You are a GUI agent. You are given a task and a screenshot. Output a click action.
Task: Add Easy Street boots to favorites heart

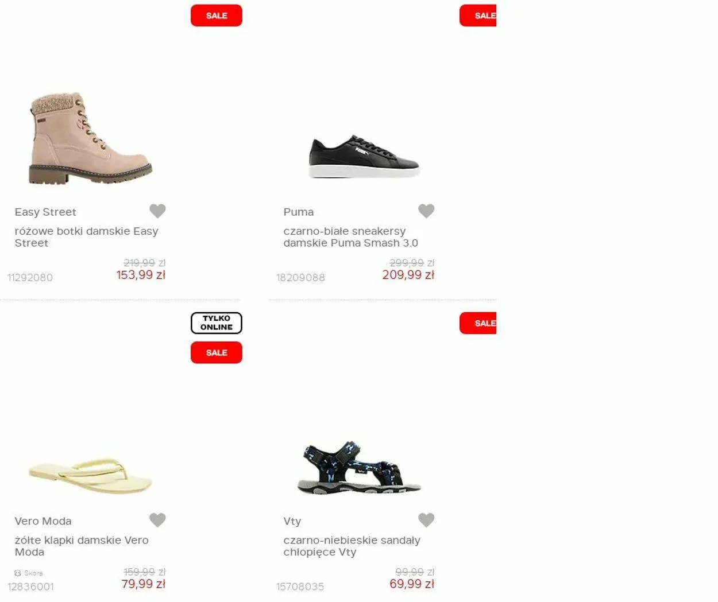[x=157, y=211]
